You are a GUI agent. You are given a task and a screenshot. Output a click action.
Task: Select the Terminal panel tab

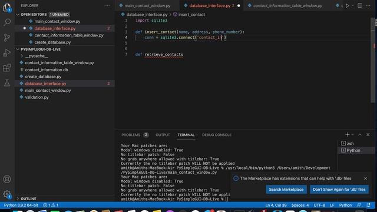(186, 135)
